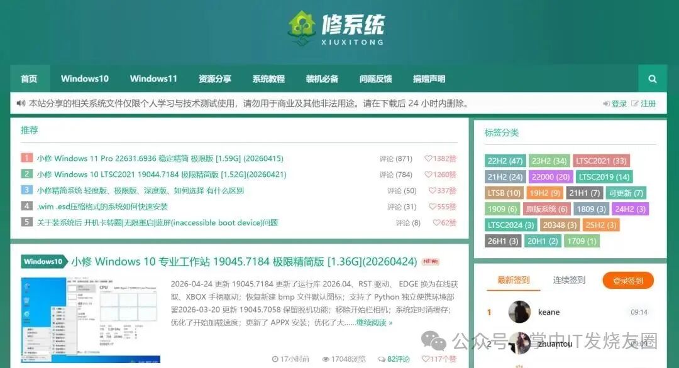Select the 21H2 (24) tag
This screenshot has width=679, height=368.
pyautogui.click(x=505, y=177)
